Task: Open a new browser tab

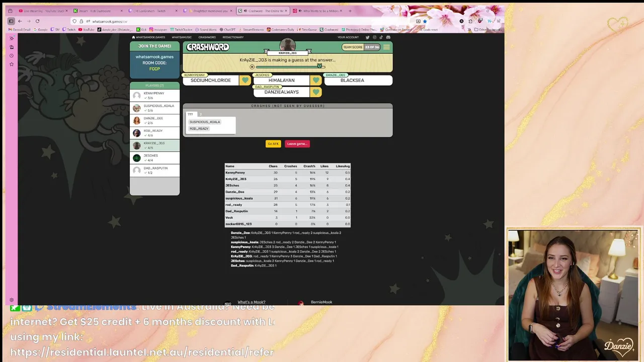Action: 350,11
